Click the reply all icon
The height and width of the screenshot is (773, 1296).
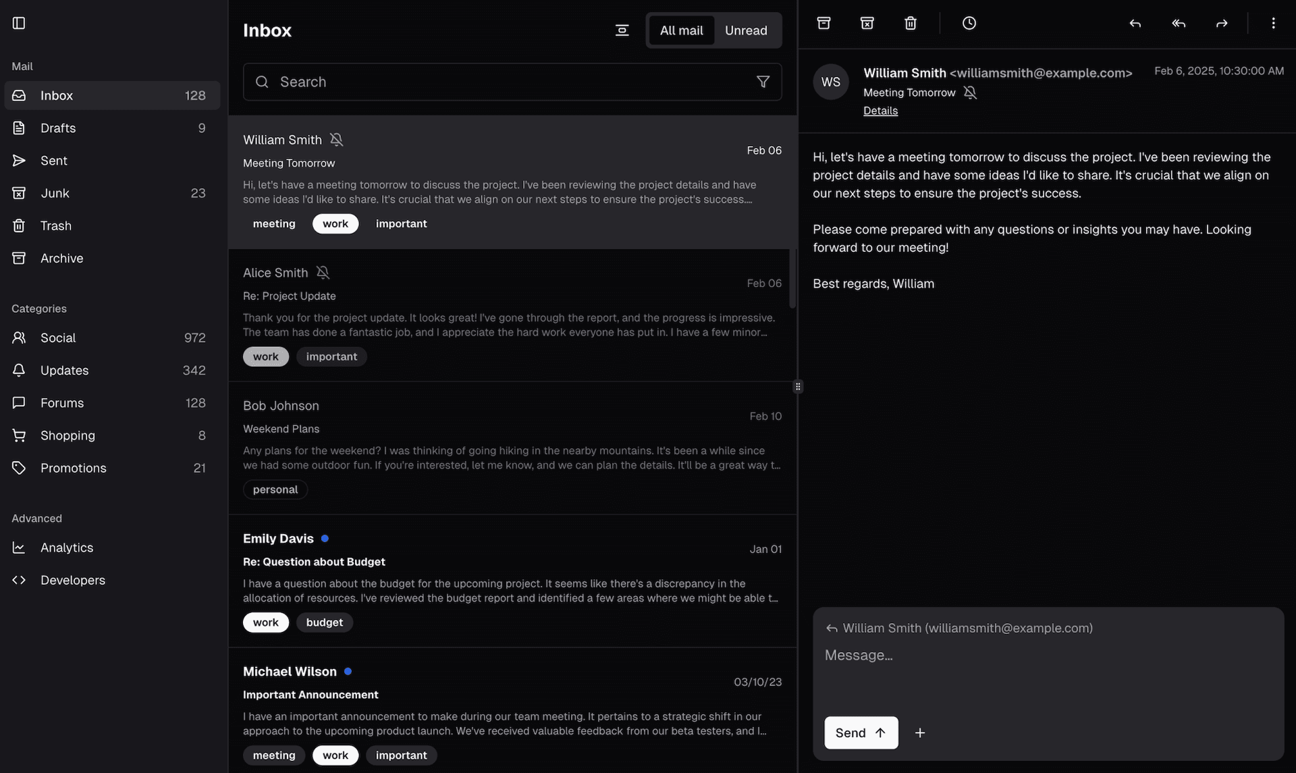point(1178,23)
